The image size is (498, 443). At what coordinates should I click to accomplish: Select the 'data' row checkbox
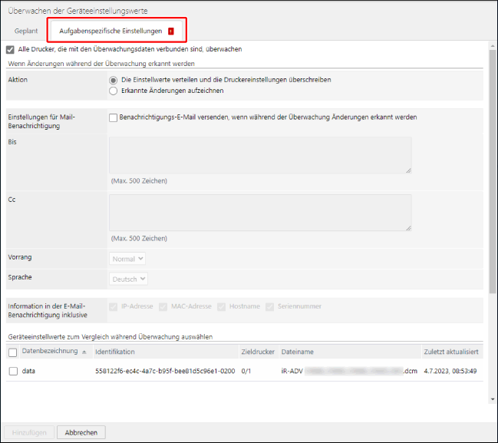tap(12, 371)
